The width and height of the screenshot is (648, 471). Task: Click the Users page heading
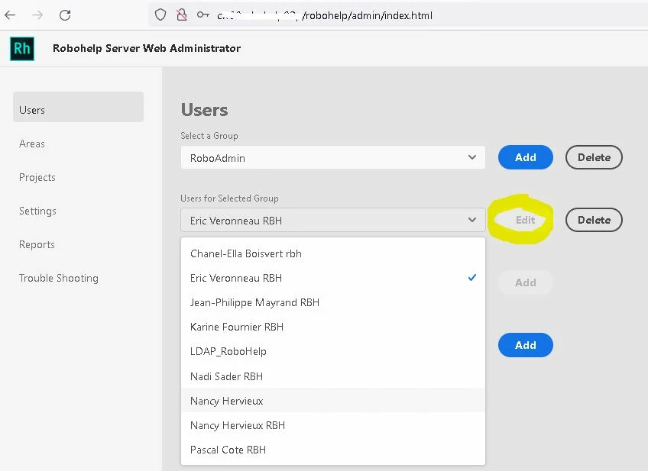pos(205,110)
